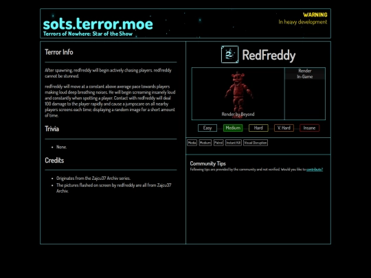Screen dimensions: 371x278
Task: Click the RedFreddy terror icon beside the name
Action: (x=229, y=55)
